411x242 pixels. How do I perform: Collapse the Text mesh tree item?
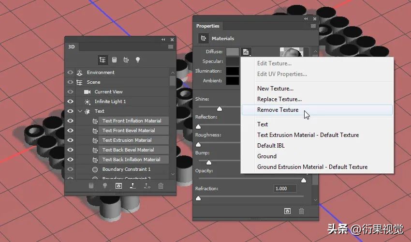(x=80, y=111)
